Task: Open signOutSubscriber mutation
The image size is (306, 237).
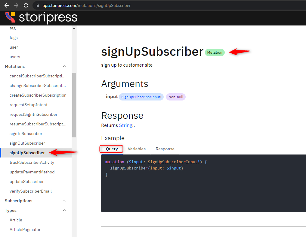Action: tap(27, 143)
